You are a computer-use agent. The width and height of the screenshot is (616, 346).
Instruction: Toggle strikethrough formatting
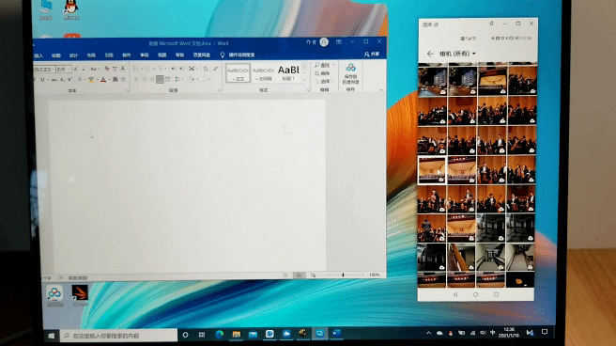tap(54, 79)
